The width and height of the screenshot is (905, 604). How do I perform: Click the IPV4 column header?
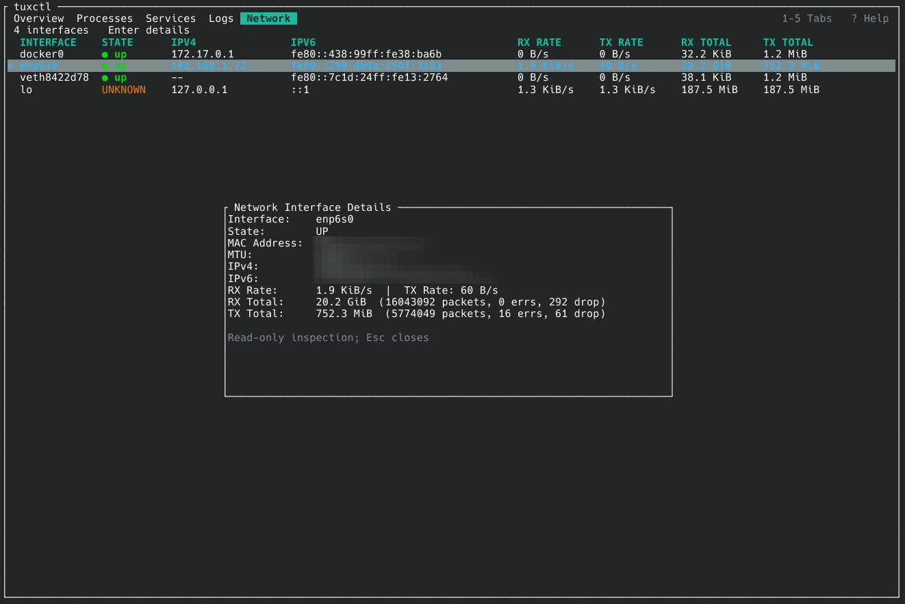click(x=183, y=42)
